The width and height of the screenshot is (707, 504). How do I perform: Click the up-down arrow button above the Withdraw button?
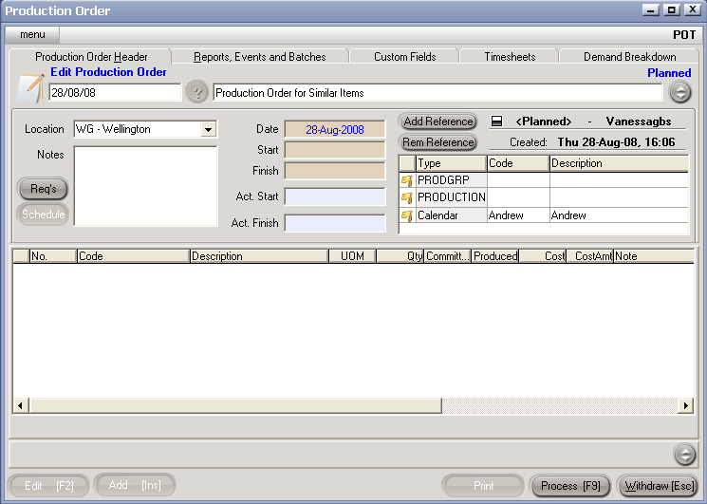coord(685,454)
